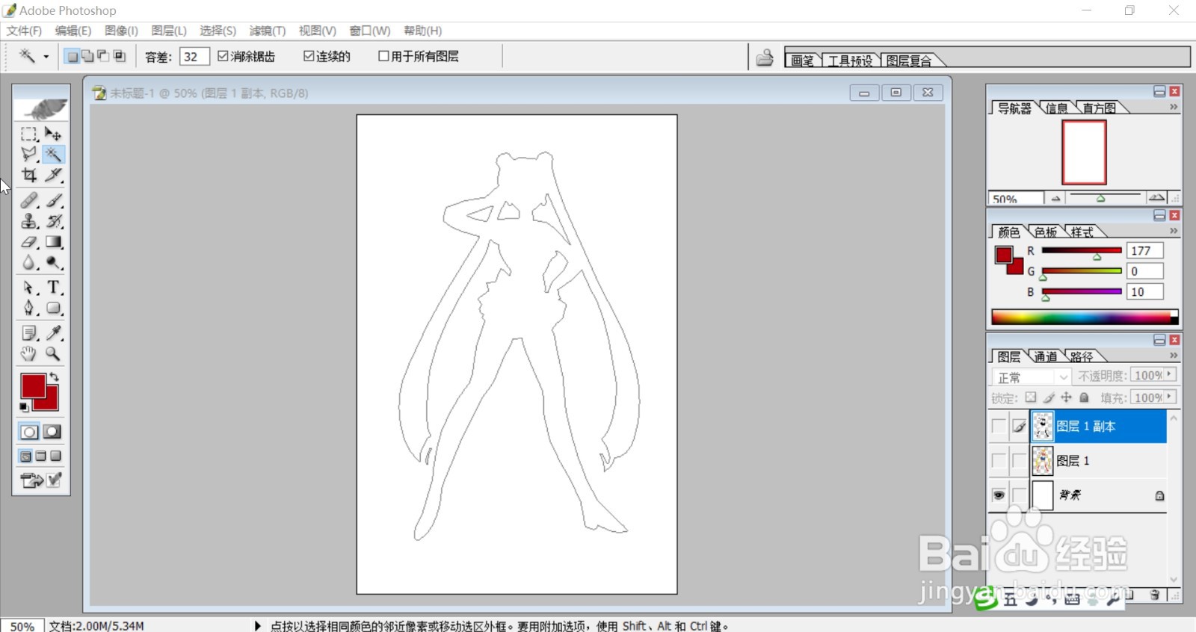Screen dimensions: 1196x632
Task: Select add to selection mode
Action: point(87,56)
